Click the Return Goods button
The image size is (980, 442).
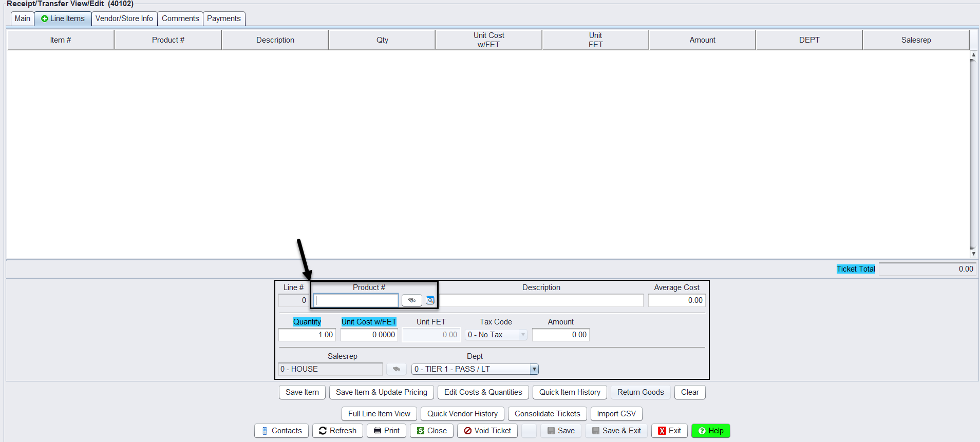pos(640,392)
